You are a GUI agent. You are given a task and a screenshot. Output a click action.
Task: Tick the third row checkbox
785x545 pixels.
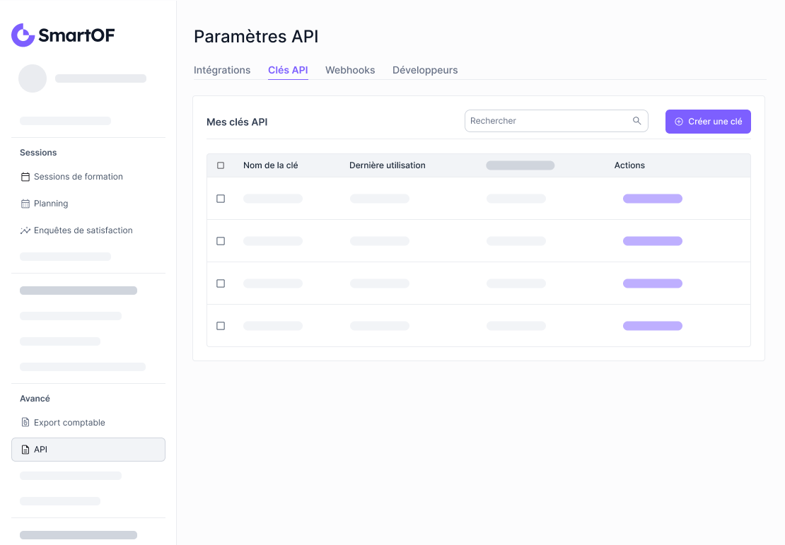pyautogui.click(x=221, y=283)
